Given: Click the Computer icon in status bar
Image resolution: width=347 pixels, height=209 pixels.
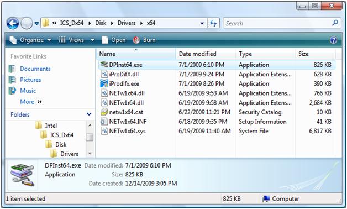Looking at the screenshot, I should tap(266, 199).
